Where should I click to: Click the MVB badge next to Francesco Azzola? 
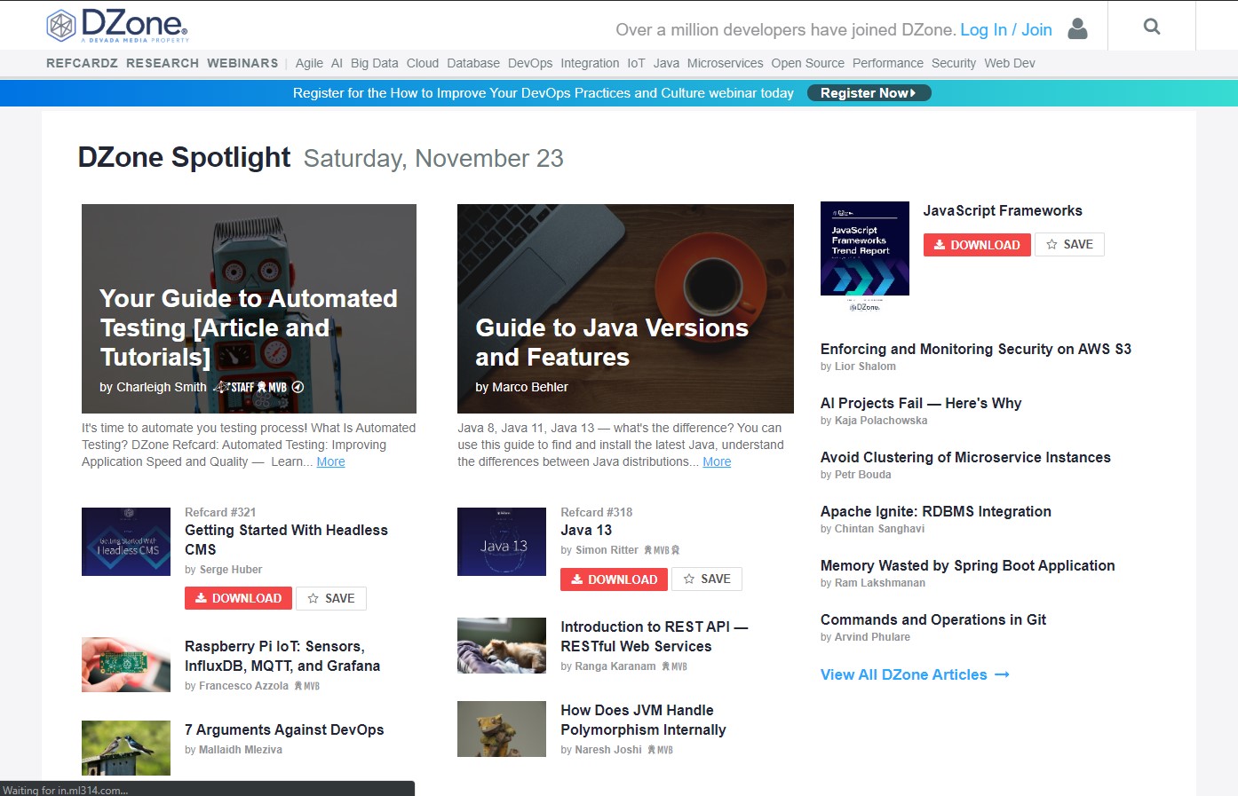tap(307, 686)
